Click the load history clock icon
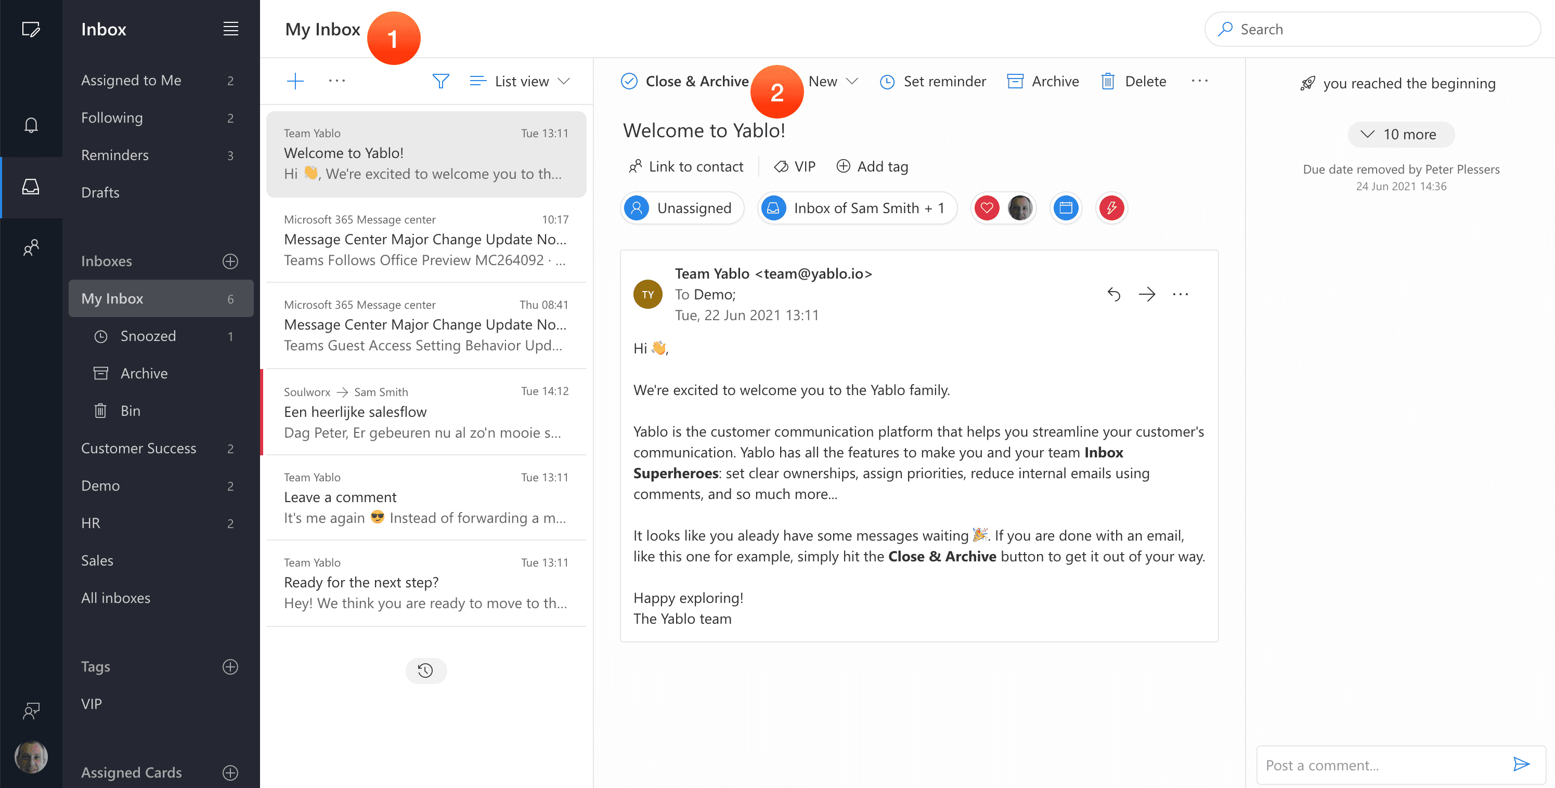The image size is (1555, 788). coord(425,671)
